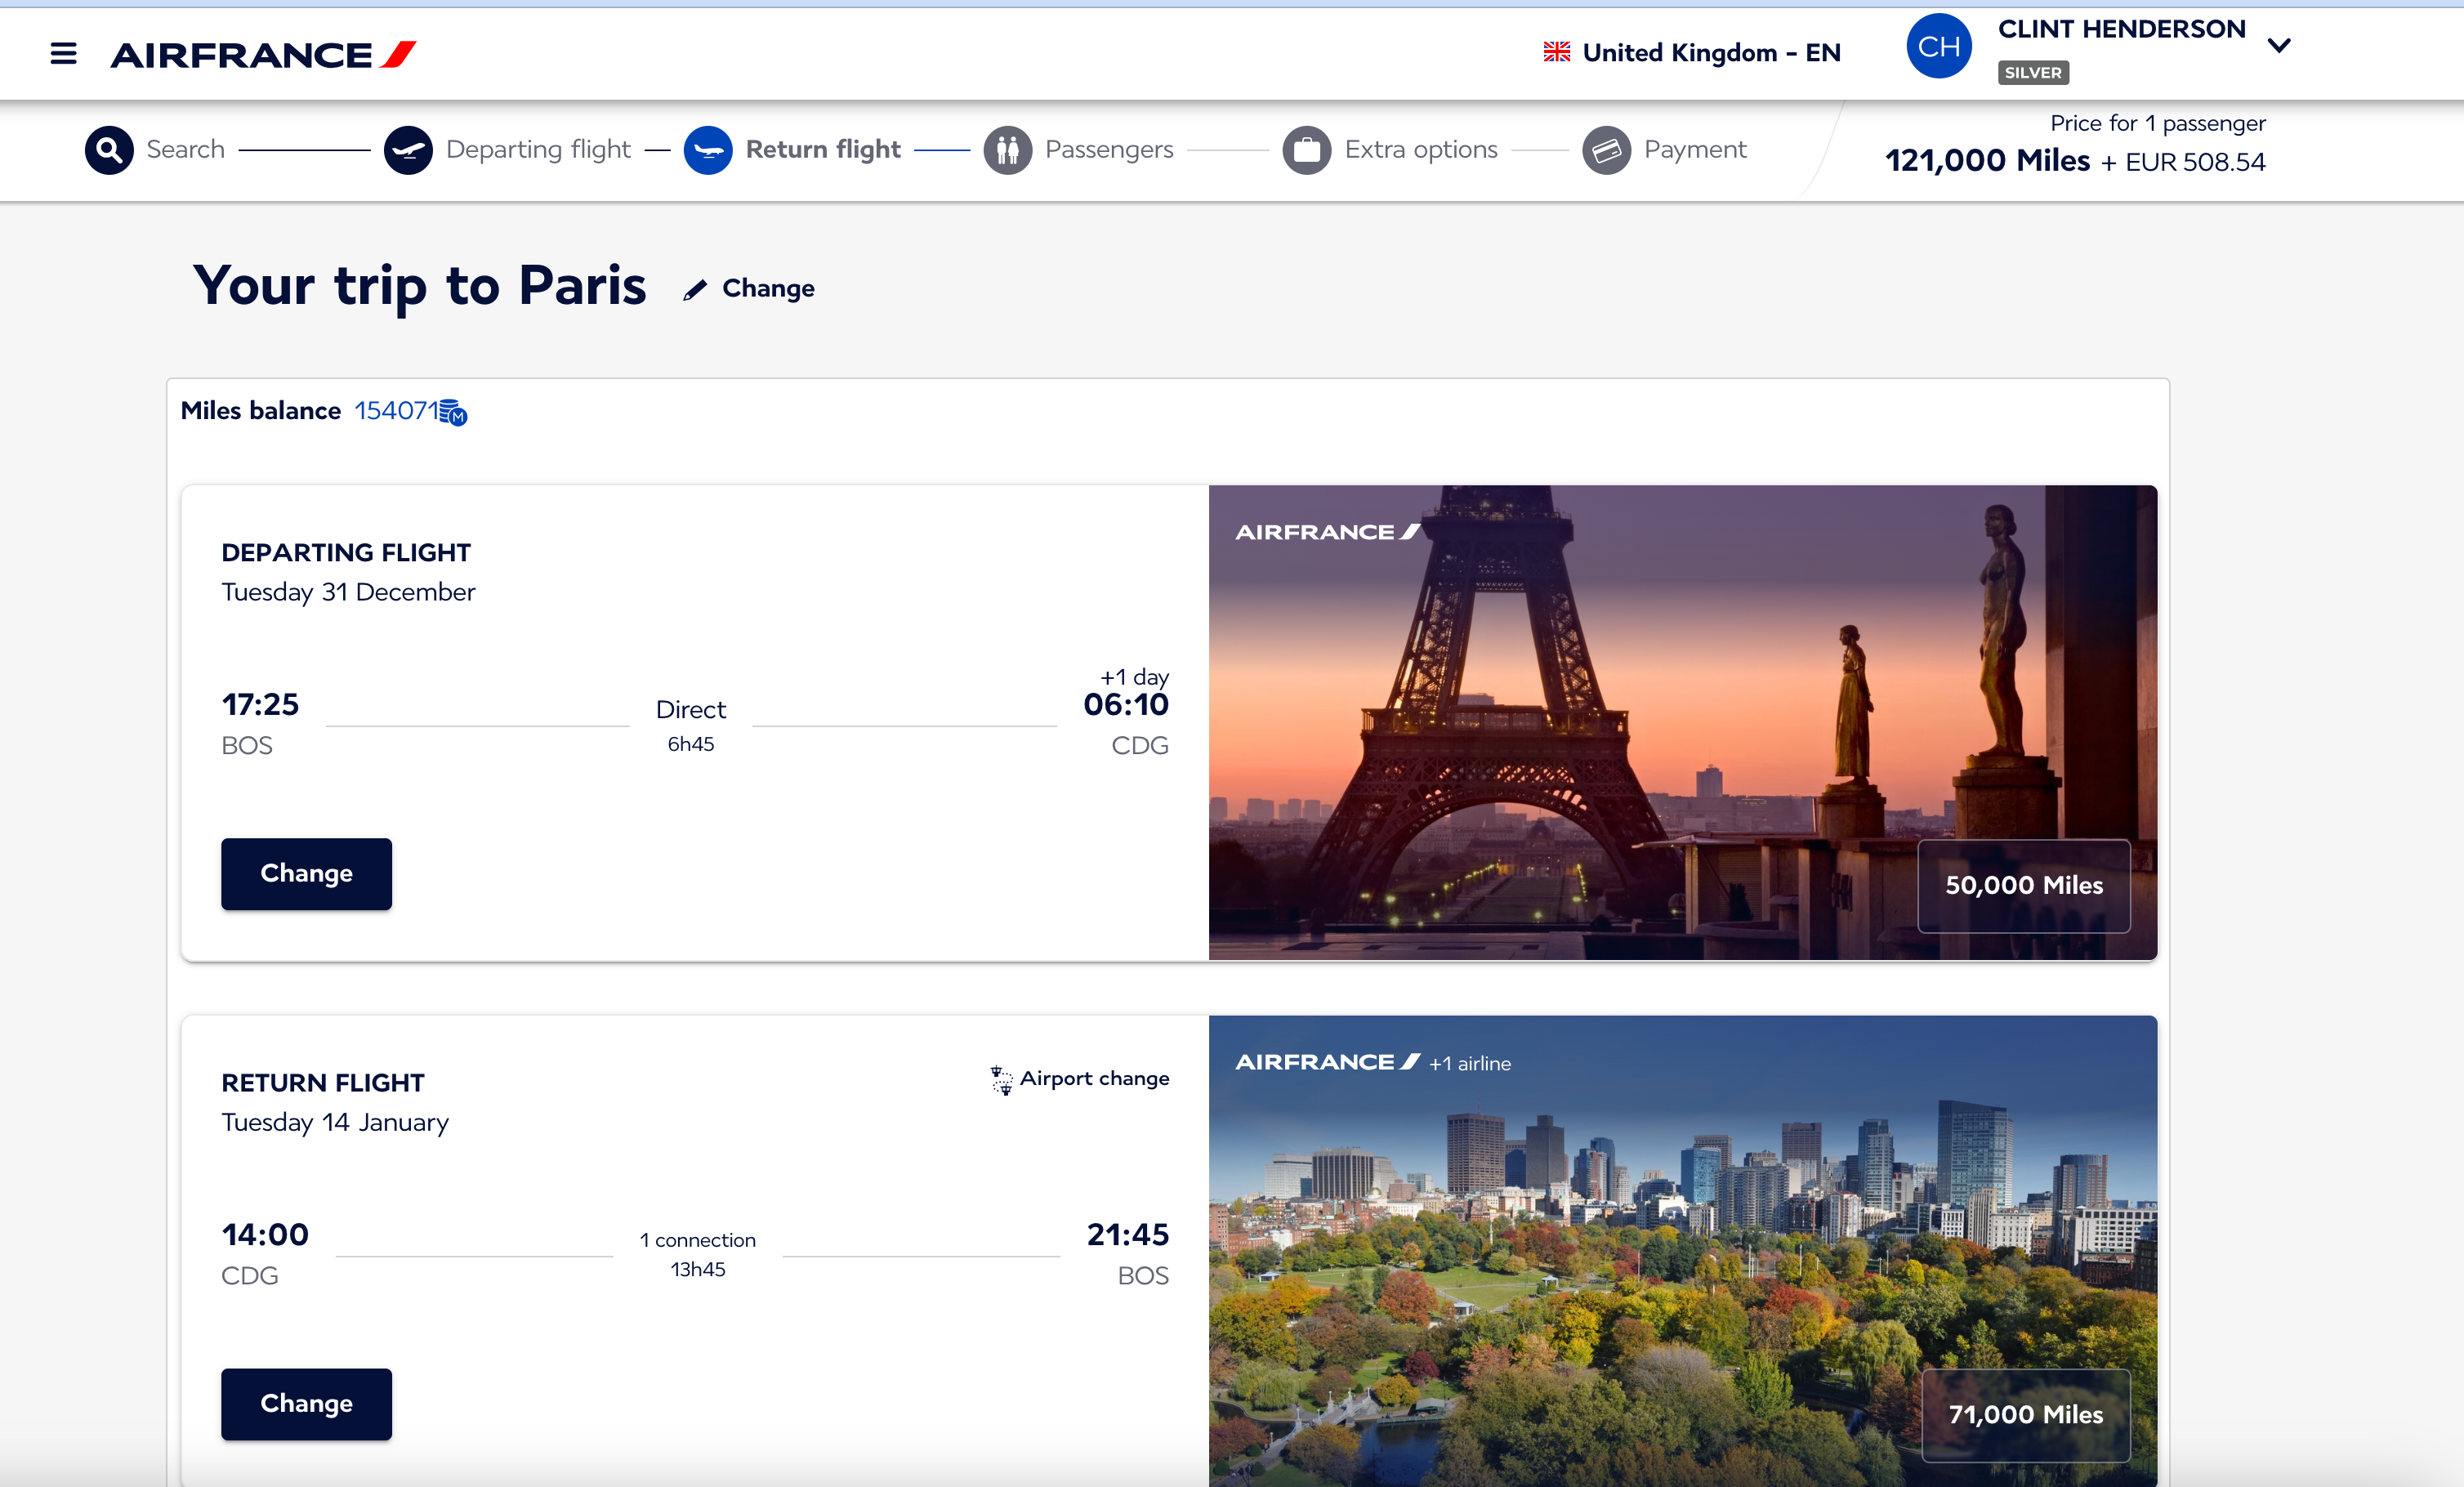Click the Eiffel Tower departing flight image
This screenshot has height=1487, width=2464.
click(1682, 722)
